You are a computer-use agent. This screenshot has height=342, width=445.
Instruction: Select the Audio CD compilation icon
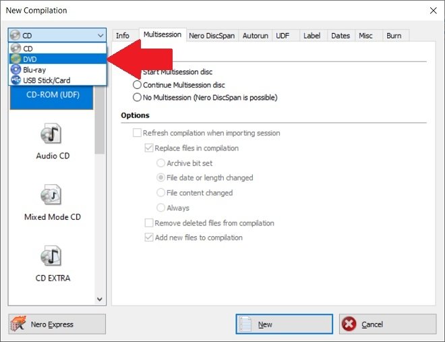point(51,134)
